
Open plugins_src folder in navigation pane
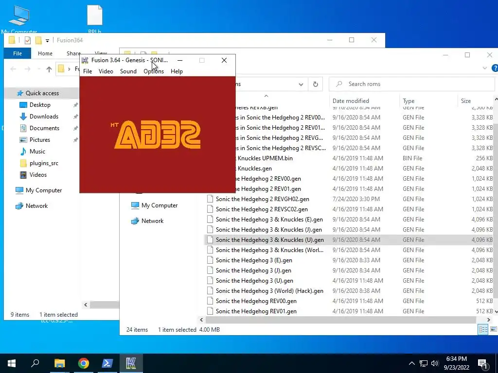point(43,163)
